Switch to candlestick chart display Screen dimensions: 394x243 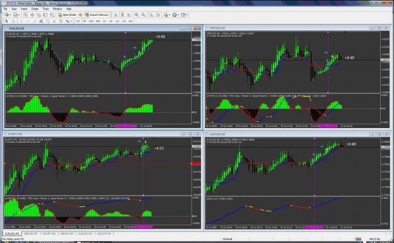coord(122,15)
